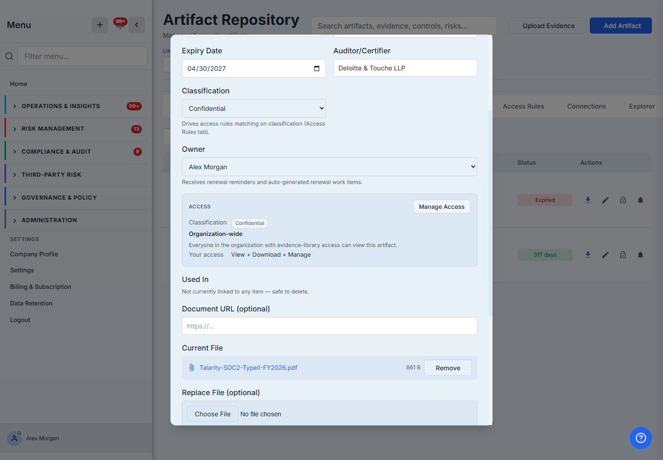Click the Filter menu input field
This screenshot has width=663, height=460.
[82, 56]
